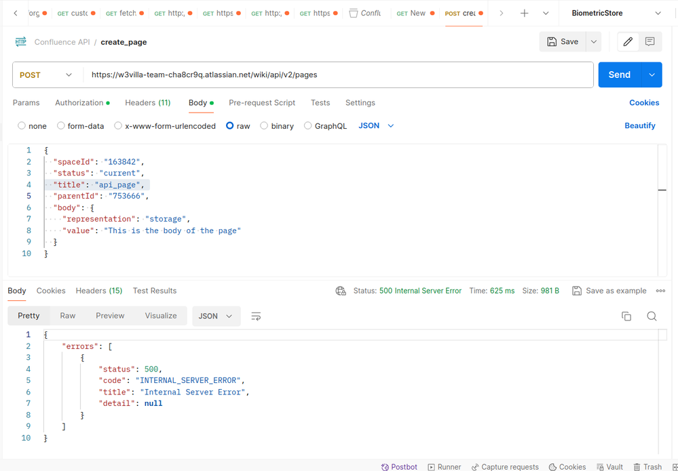Image resolution: width=678 pixels, height=471 pixels.
Task: Switch to the Pre-request Script tab
Action: point(262,103)
